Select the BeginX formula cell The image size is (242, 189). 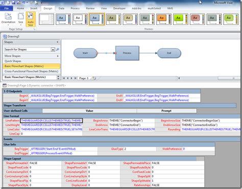tap(63, 96)
